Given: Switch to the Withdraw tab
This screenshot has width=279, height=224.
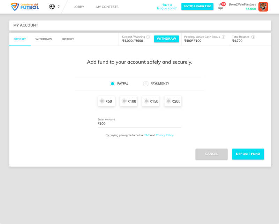Looking at the screenshot, I should coord(44,39).
